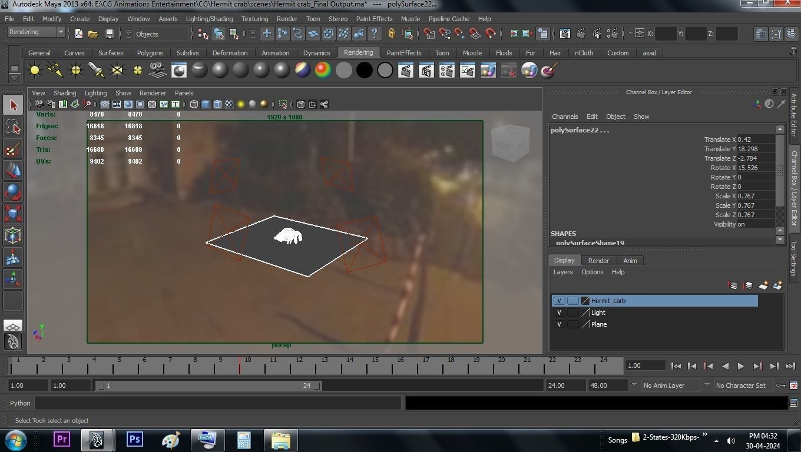The image size is (801, 452).
Task: Open the Rendering menu set dropdown
Action: coord(37,32)
